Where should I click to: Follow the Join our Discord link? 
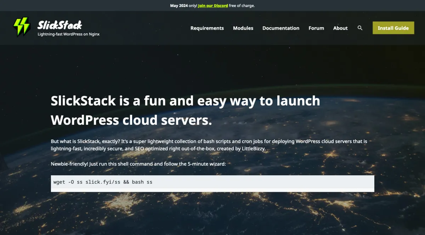pos(214,6)
